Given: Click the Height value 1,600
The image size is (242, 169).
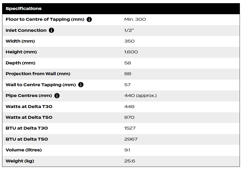Looking at the screenshot, I should tap(131, 52).
